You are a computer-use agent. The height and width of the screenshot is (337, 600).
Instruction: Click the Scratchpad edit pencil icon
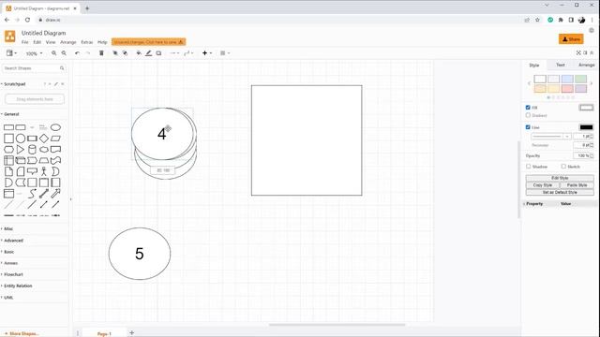56,84
